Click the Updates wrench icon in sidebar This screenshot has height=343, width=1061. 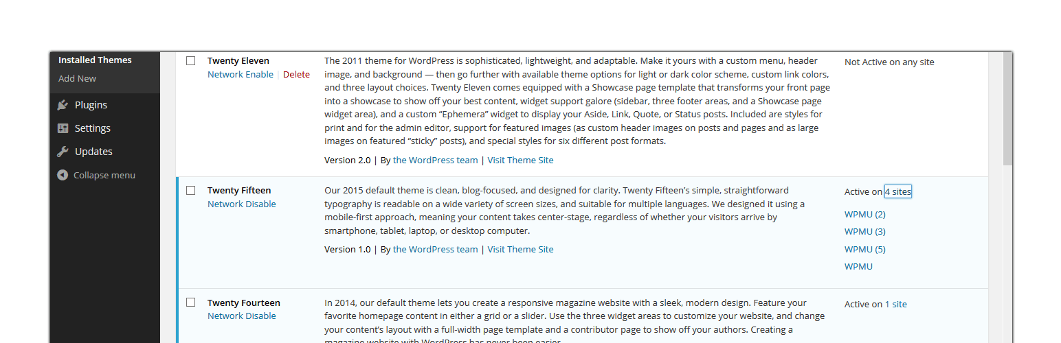(63, 152)
